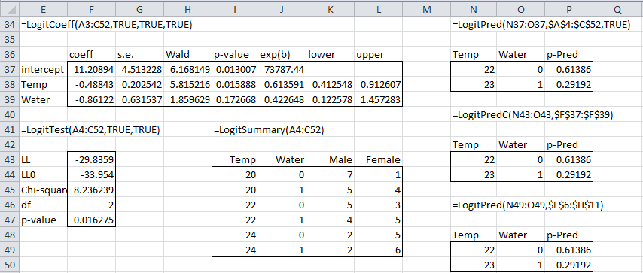
Task: Select Male count 7 cell
Action: 331,175
